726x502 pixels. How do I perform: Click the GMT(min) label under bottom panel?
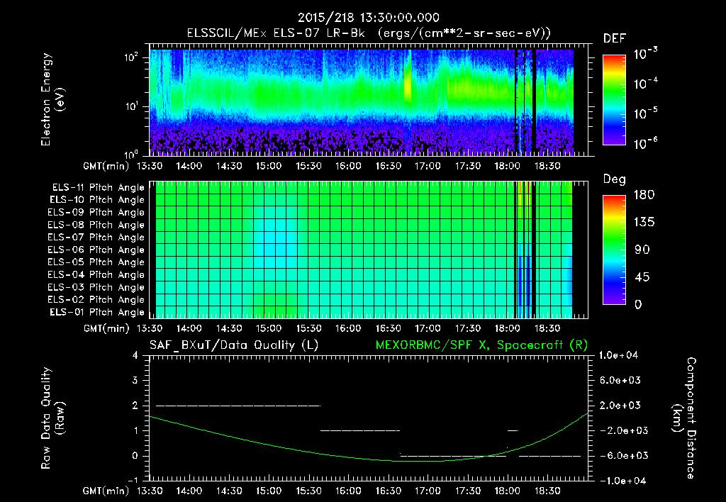[x=106, y=491]
